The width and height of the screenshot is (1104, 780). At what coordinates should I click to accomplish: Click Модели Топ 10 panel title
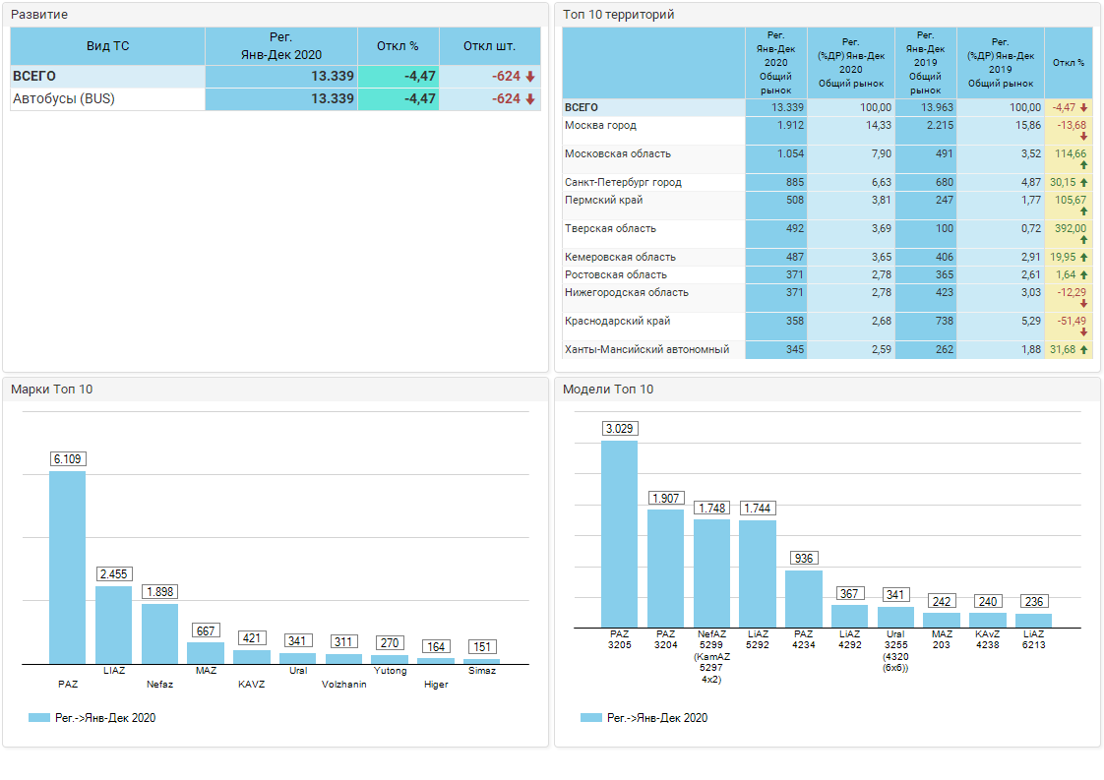(x=607, y=390)
